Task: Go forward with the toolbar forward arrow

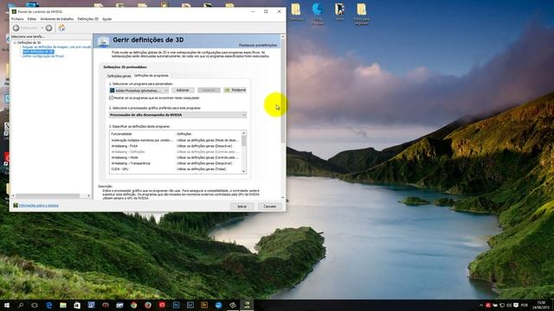Action: click(48, 28)
